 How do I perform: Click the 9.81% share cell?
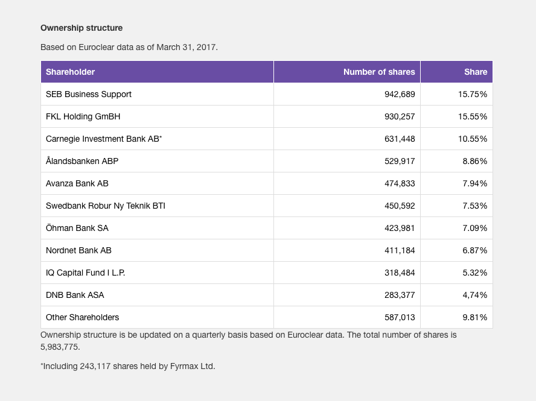tap(457, 317)
